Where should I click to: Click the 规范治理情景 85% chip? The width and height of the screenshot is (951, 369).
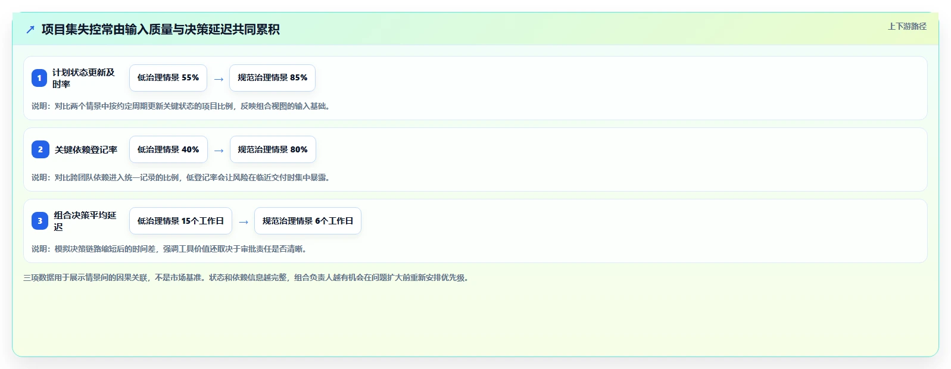(x=272, y=78)
